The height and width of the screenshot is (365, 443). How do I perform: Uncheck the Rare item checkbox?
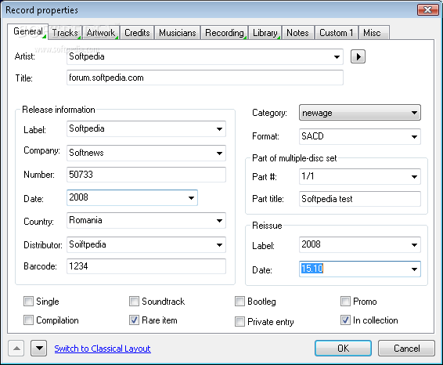click(134, 320)
